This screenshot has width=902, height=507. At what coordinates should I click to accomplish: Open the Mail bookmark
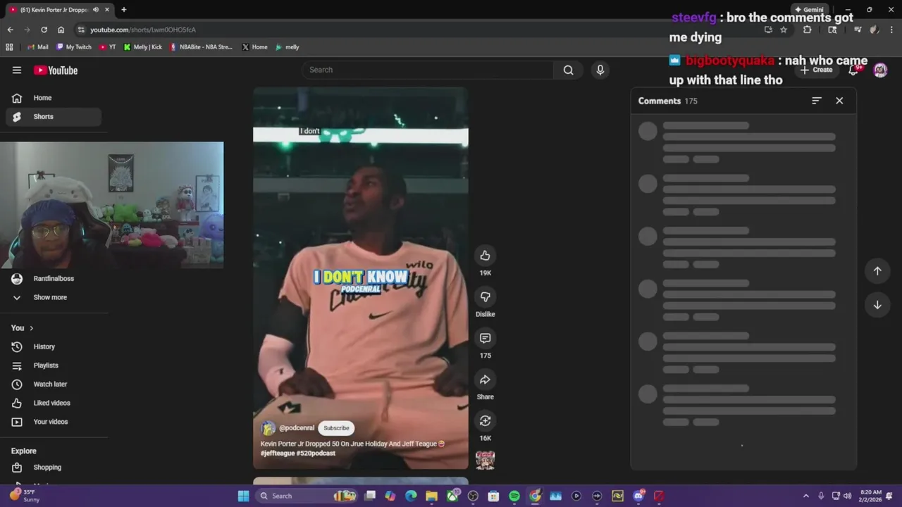(38, 47)
